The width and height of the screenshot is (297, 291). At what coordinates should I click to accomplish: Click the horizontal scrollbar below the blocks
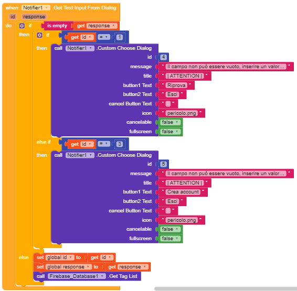(226, 289)
